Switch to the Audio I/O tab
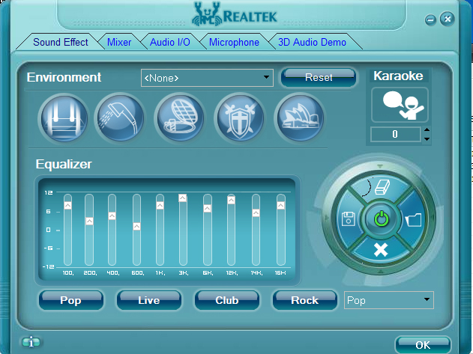Screen dimensions: 473x354 [x=170, y=42]
